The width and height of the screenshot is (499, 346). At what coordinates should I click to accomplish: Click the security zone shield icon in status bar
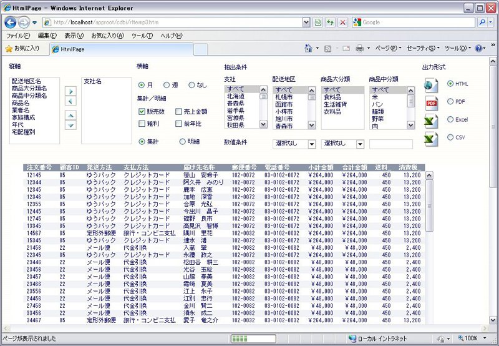click(x=440, y=339)
